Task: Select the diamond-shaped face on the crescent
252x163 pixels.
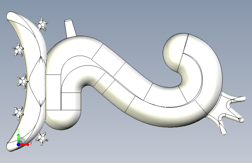Action: coord(37,81)
